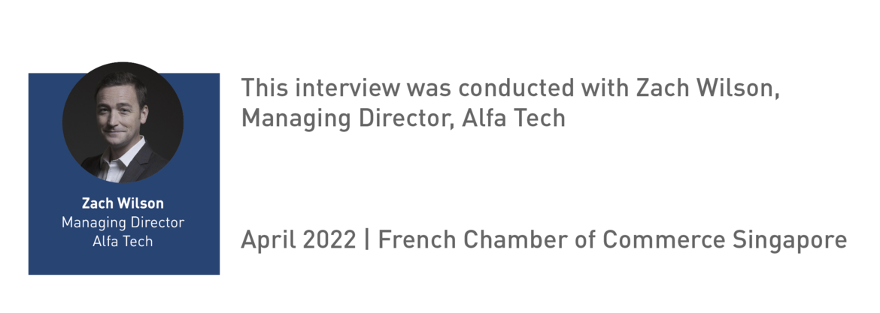Select Alfa Tech in the gray headline
880x313 pixels.
(x=514, y=117)
